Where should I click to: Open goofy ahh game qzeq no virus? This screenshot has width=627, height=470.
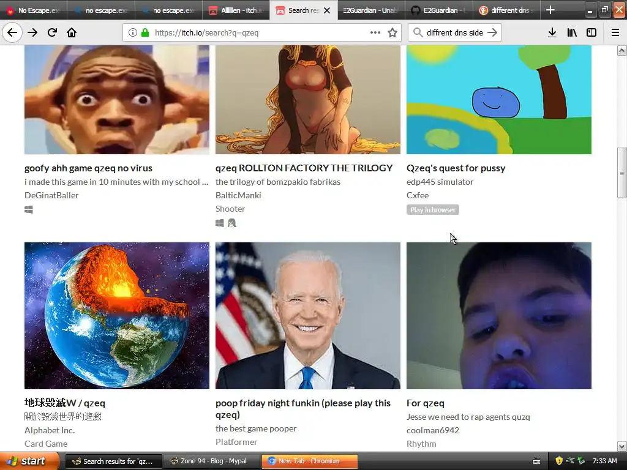88,168
